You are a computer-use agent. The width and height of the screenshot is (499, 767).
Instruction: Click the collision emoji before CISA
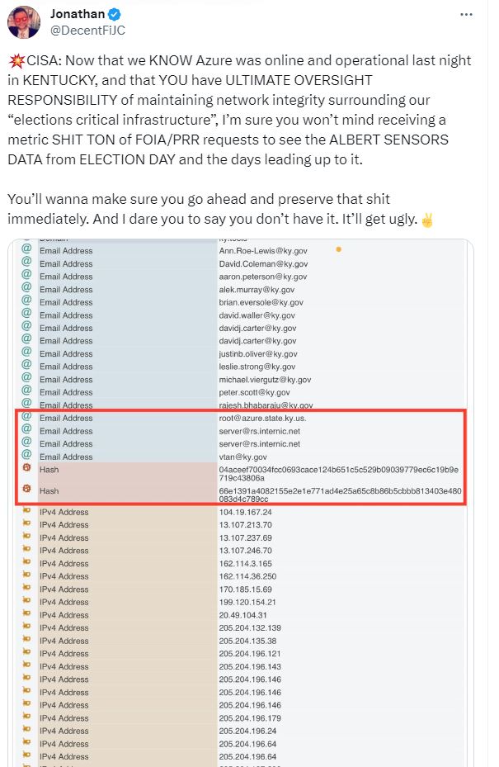[16, 61]
